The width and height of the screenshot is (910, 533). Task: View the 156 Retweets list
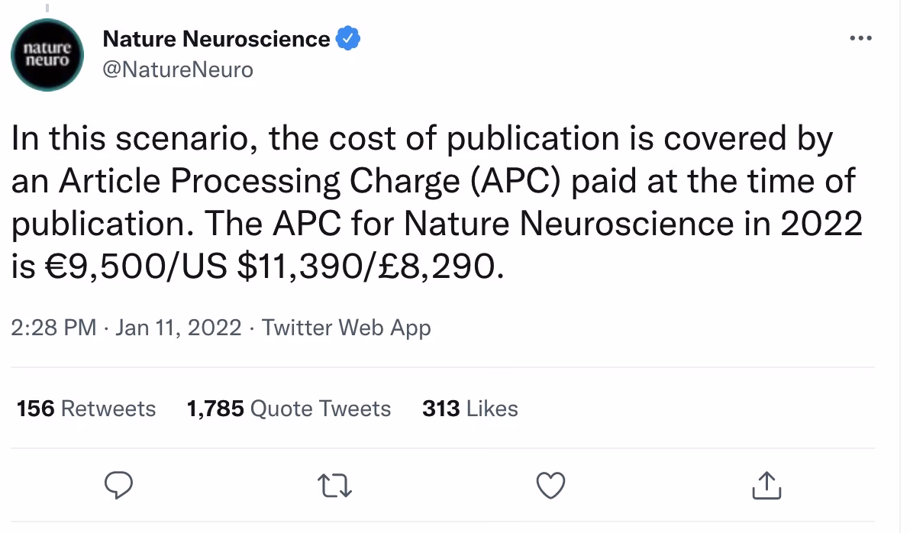86,408
